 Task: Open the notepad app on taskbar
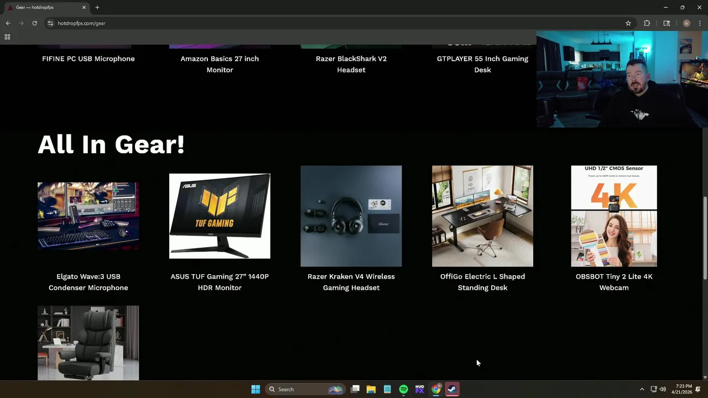(x=387, y=389)
